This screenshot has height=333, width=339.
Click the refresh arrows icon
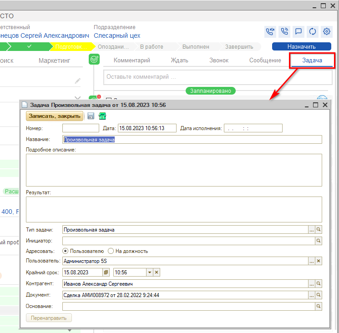pyautogui.click(x=313, y=31)
